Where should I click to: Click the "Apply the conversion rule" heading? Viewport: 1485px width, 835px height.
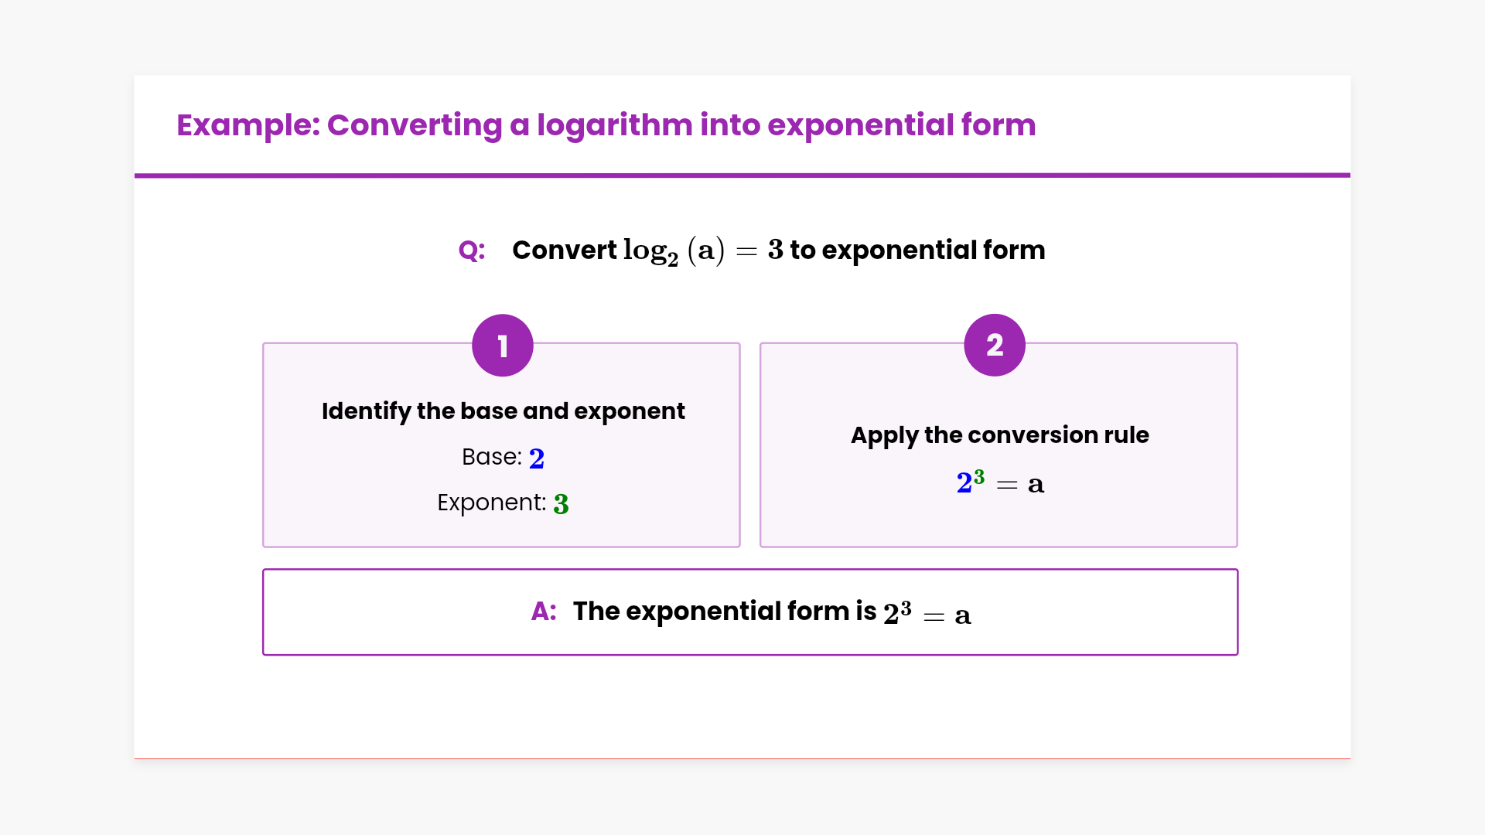999,435
